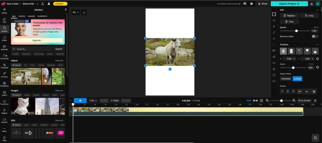This screenshot has height=143, width=322.
Task: Expand Images with View all
Action: (60, 90)
